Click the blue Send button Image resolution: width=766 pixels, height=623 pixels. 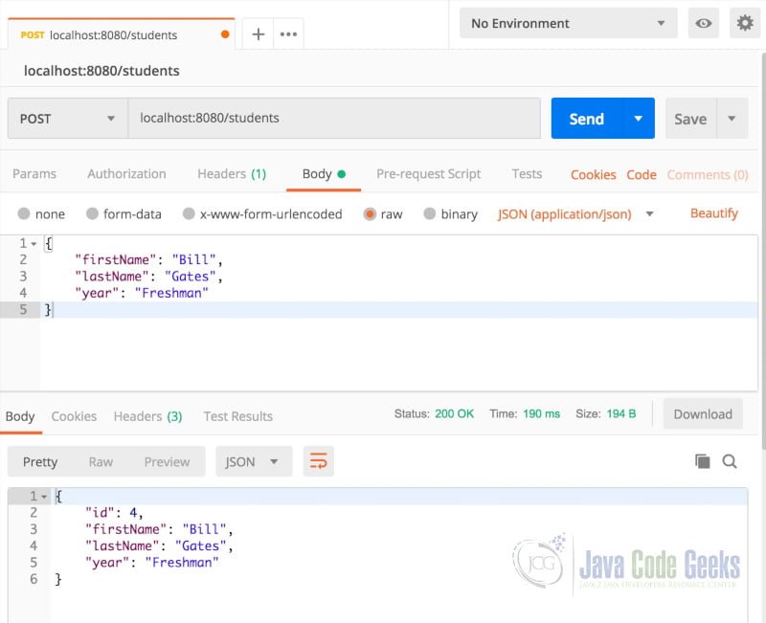[587, 118]
